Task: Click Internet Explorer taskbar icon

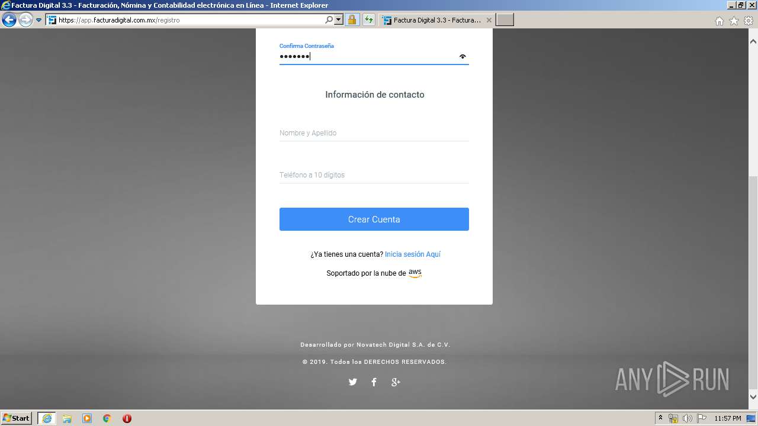Action: tap(47, 418)
